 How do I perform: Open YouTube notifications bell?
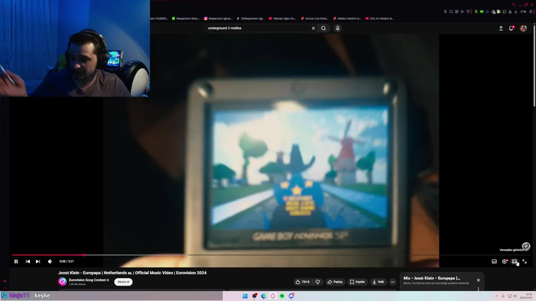511,28
